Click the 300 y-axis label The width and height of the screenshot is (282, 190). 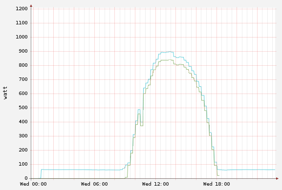(23, 136)
